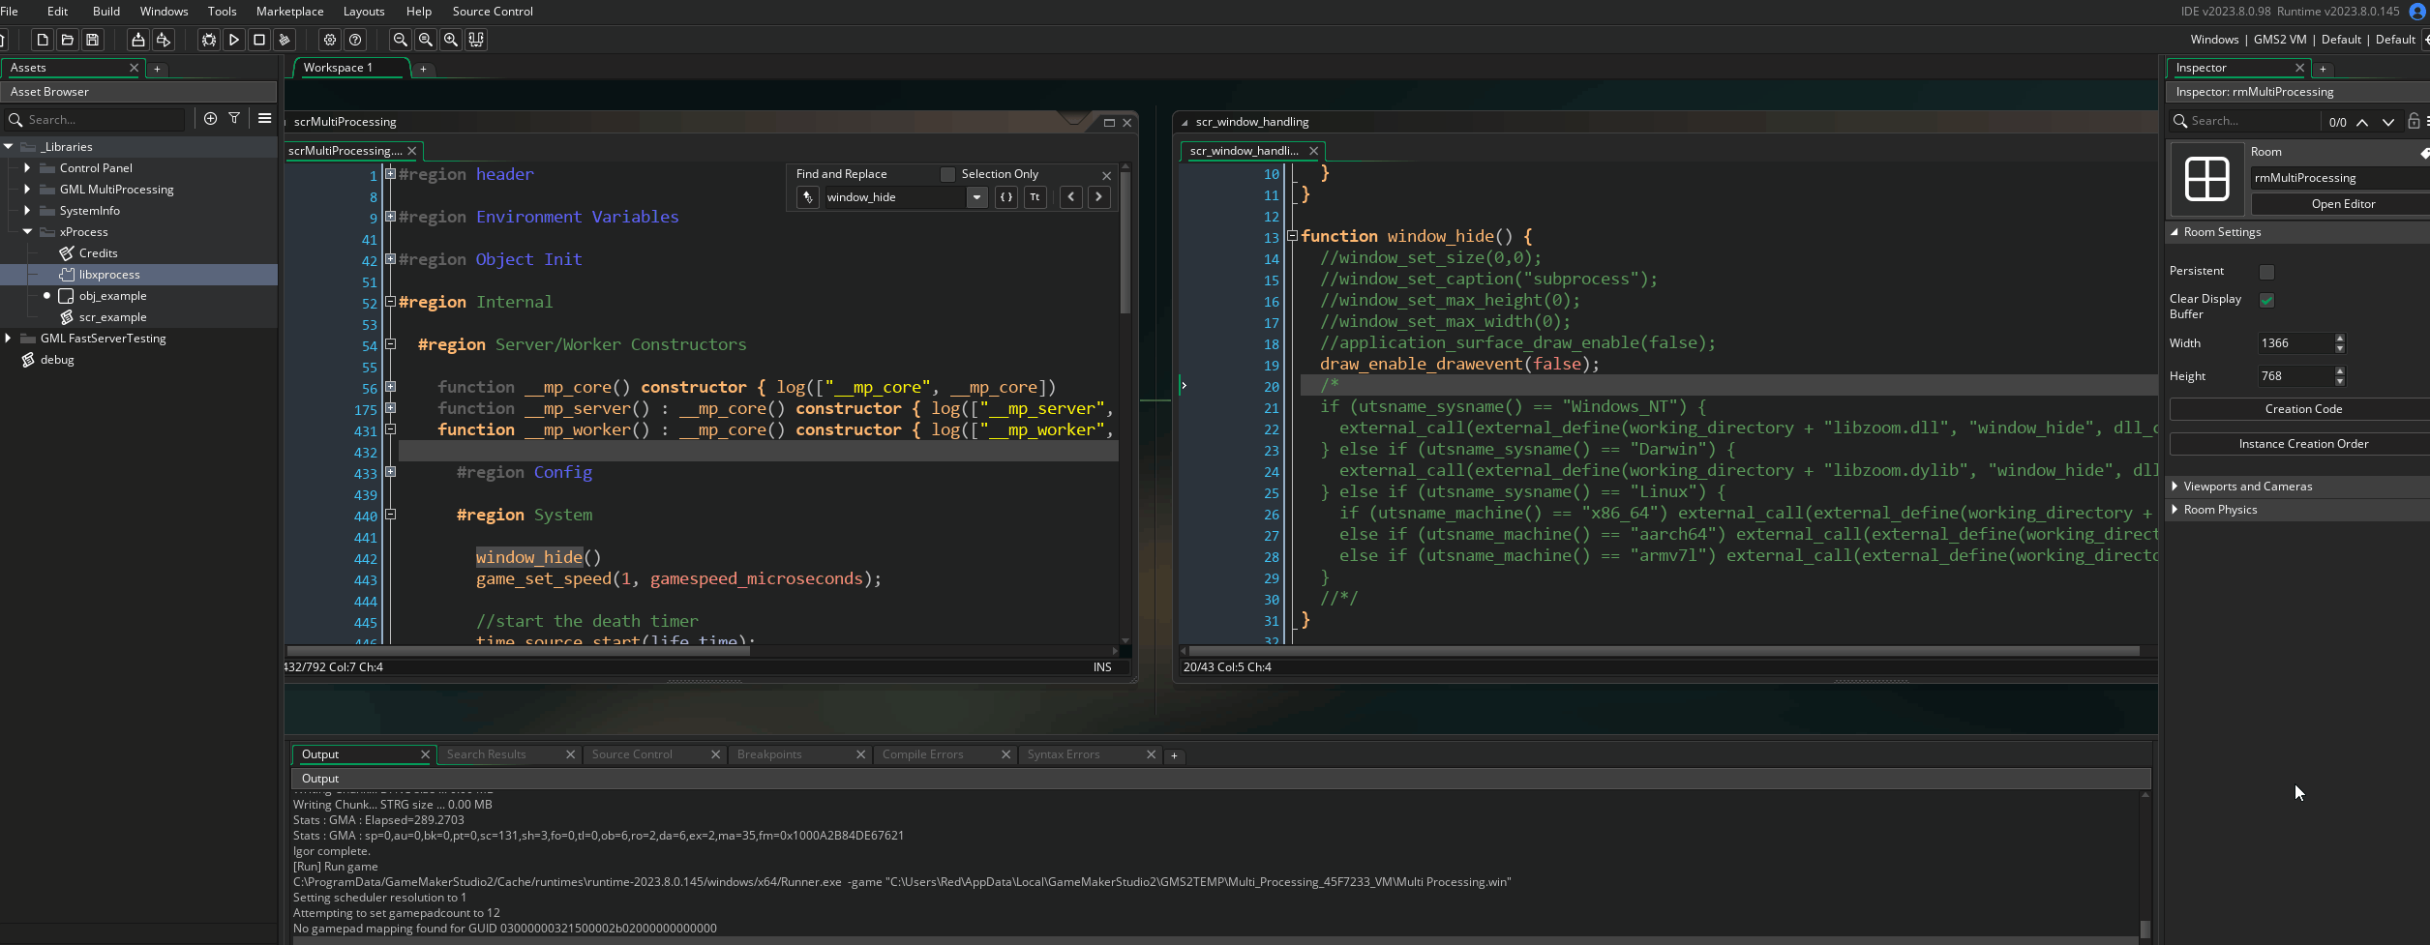Screen dimensions: 2430x945
Task: Run the game with the Play icon
Action: 234,40
